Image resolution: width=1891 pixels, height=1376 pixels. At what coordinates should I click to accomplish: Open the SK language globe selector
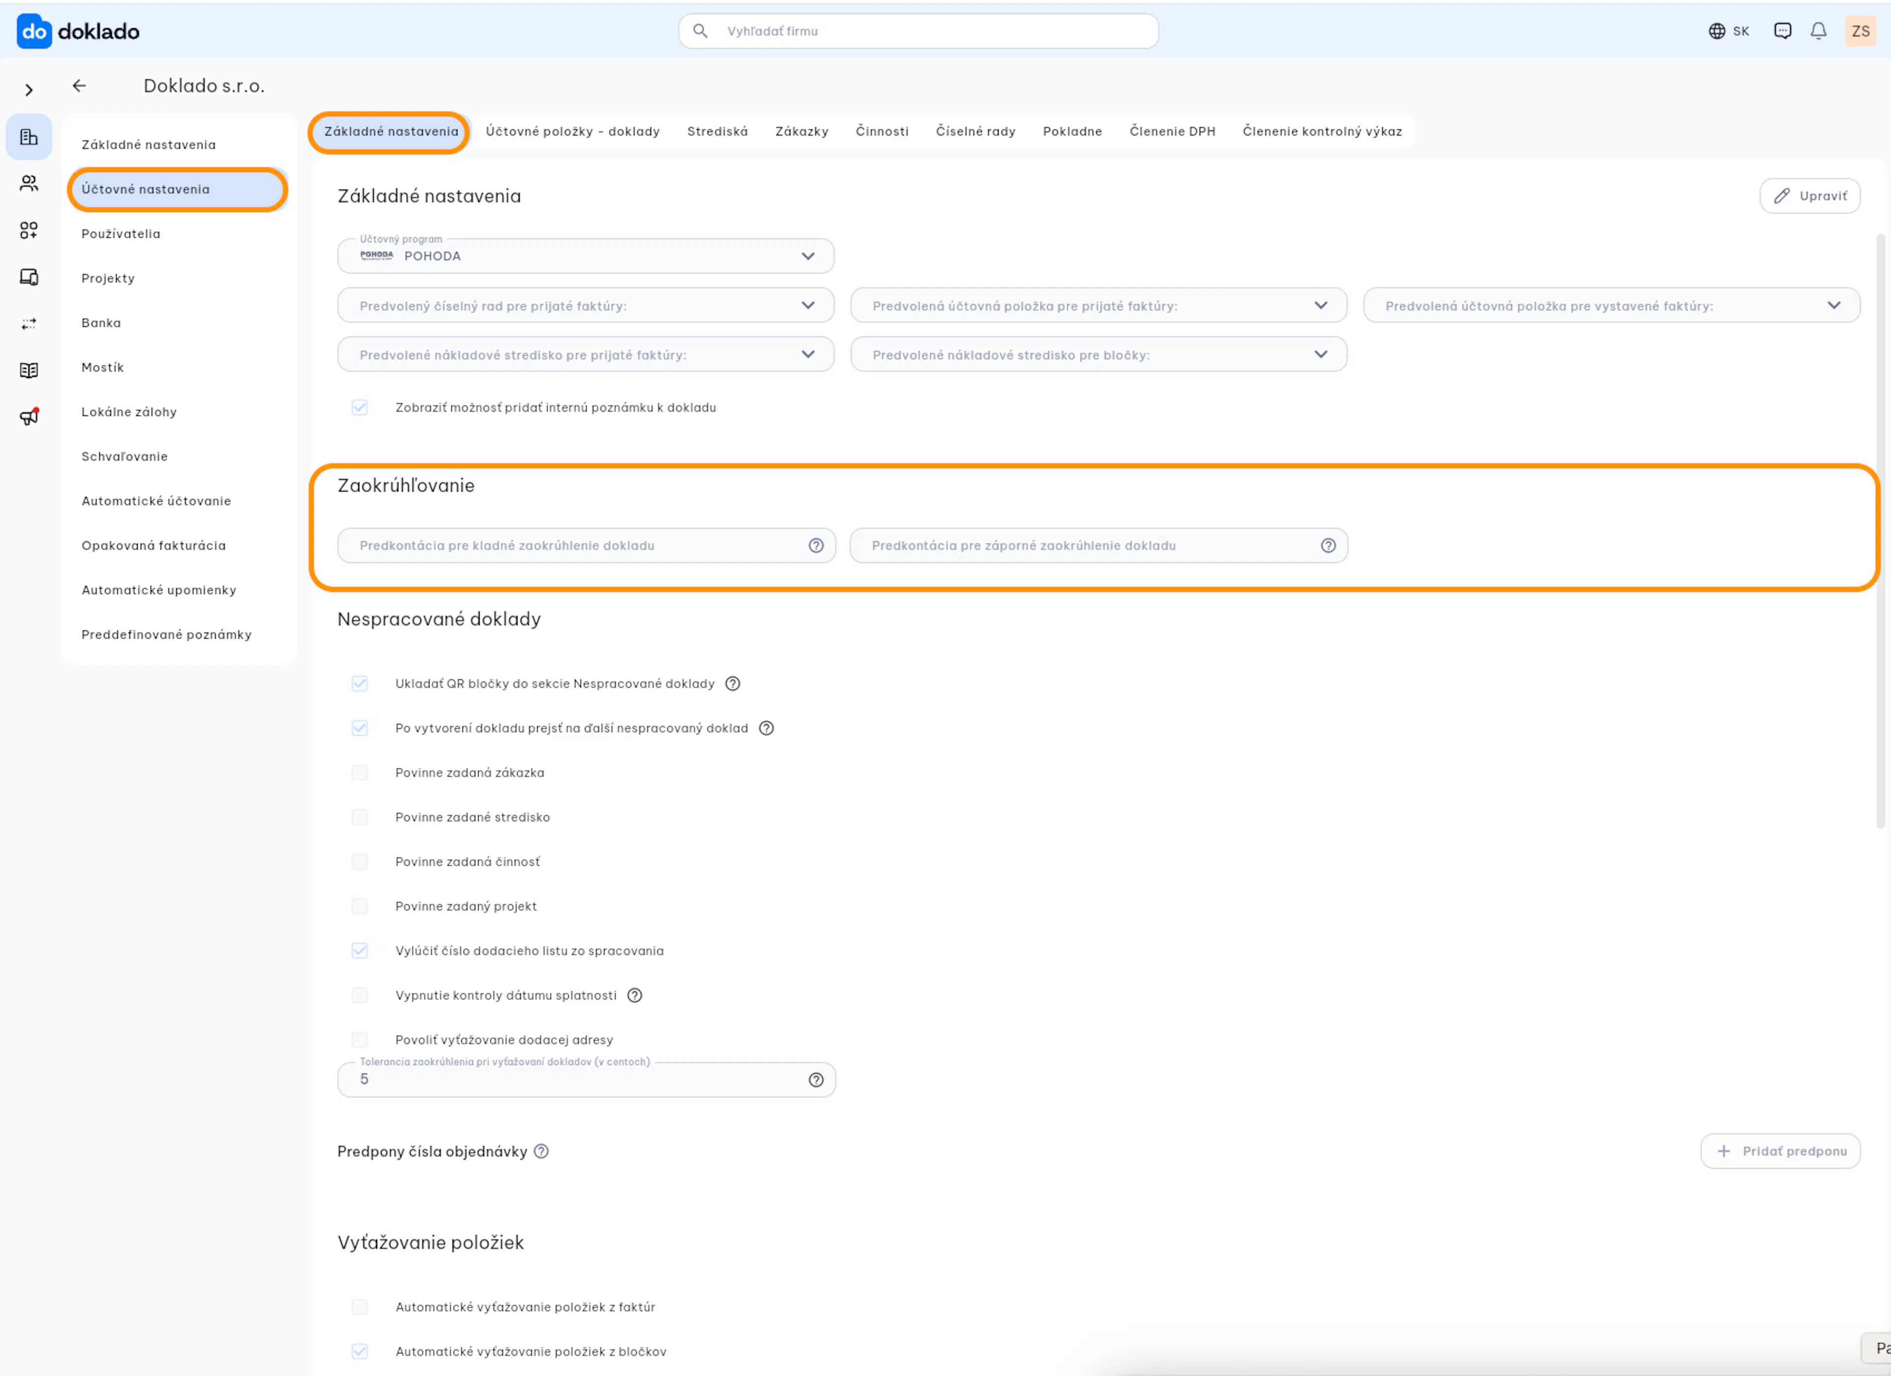coord(1728,31)
